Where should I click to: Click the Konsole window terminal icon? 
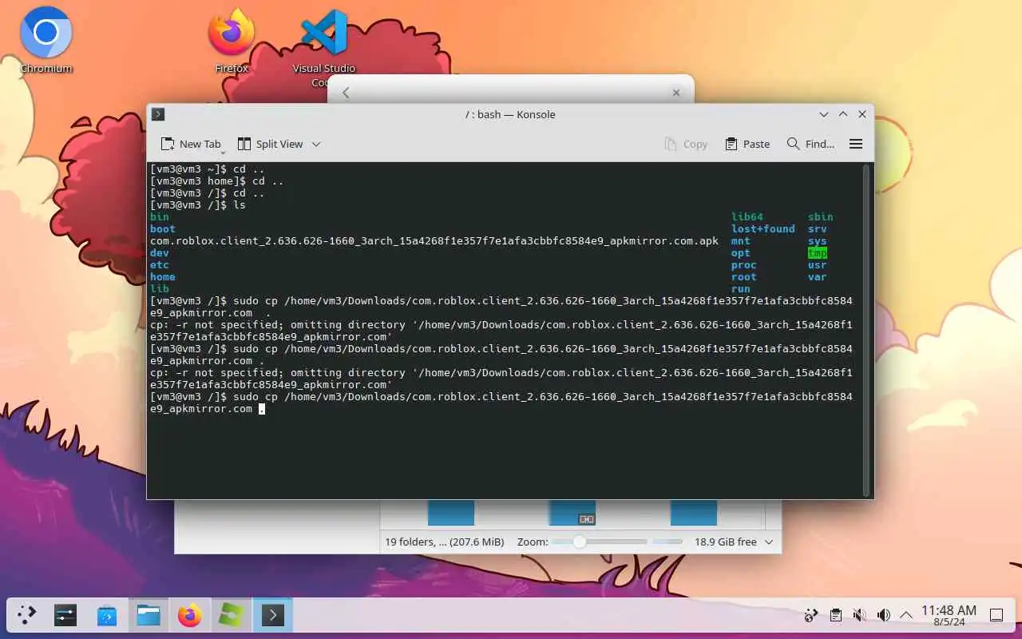point(158,114)
